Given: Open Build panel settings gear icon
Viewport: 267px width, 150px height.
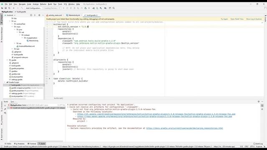Looking at the screenshot, I should pos(259,102).
